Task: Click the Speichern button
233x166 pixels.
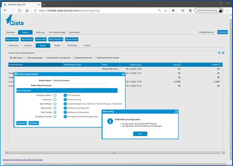Action: pyautogui.click(x=22, y=123)
